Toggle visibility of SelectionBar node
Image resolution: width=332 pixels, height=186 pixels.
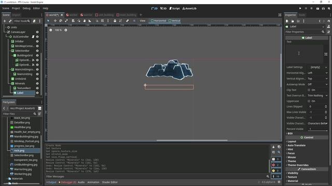[x=37, y=51]
